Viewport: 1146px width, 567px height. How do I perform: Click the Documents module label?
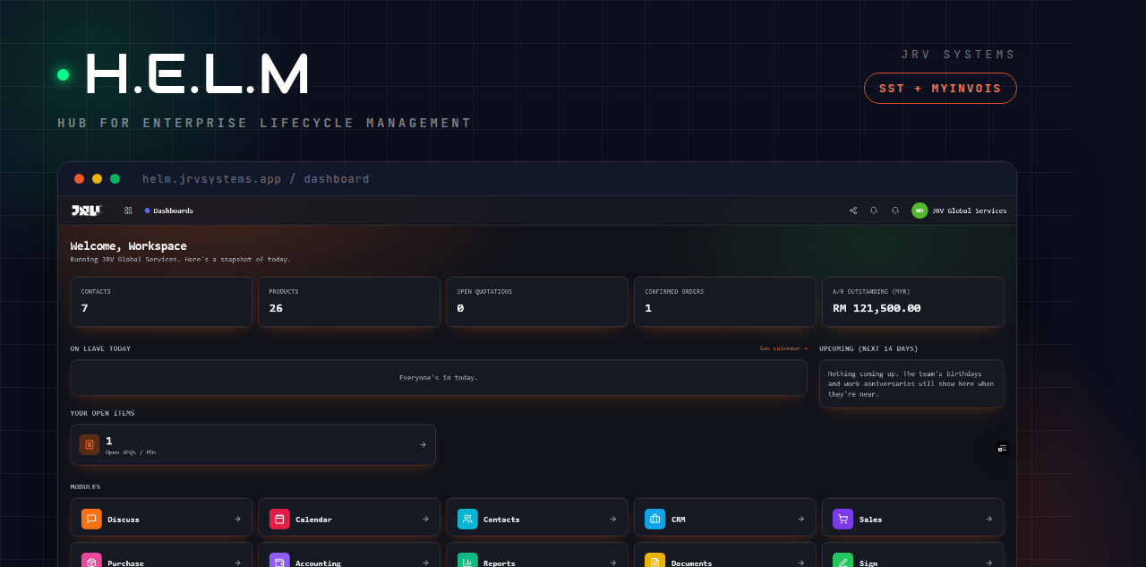click(691, 563)
